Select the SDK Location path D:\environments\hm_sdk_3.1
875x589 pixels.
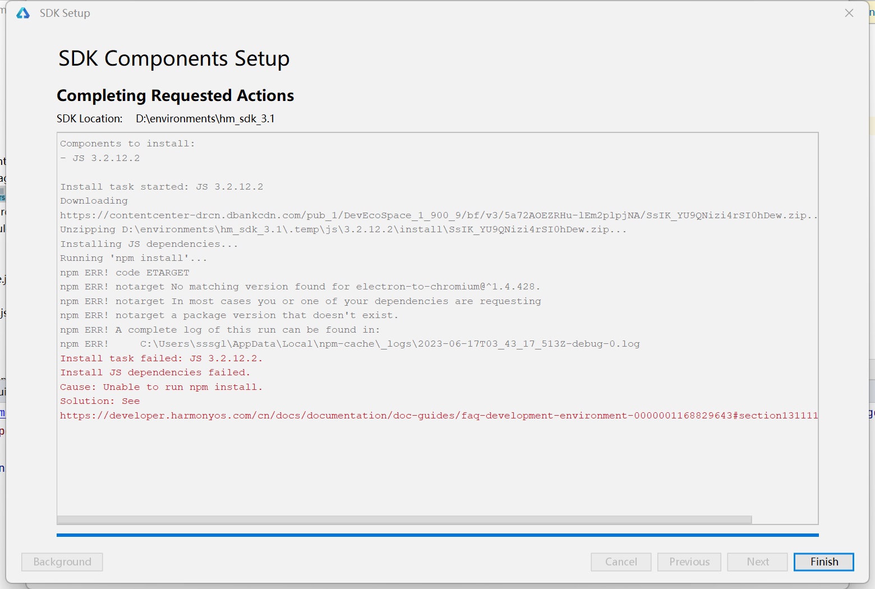pyautogui.click(x=205, y=118)
